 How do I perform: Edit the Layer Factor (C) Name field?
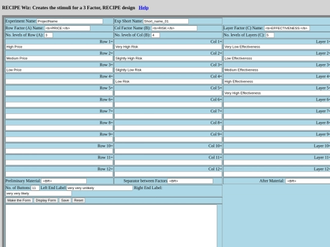[x=287, y=28]
